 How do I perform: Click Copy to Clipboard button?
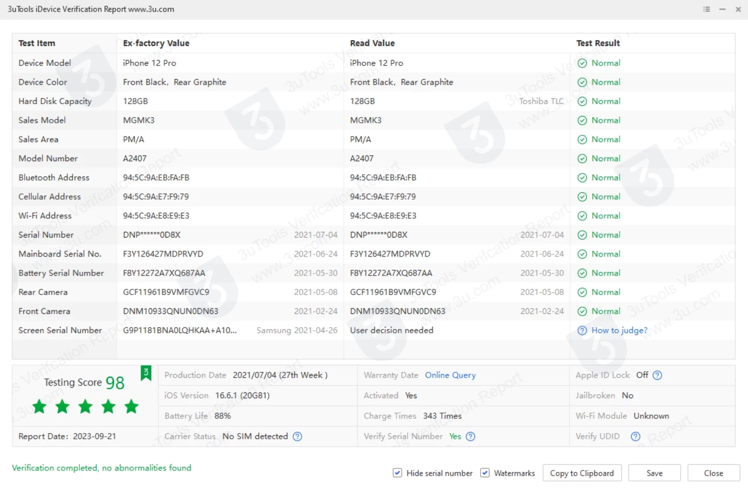point(582,473)
